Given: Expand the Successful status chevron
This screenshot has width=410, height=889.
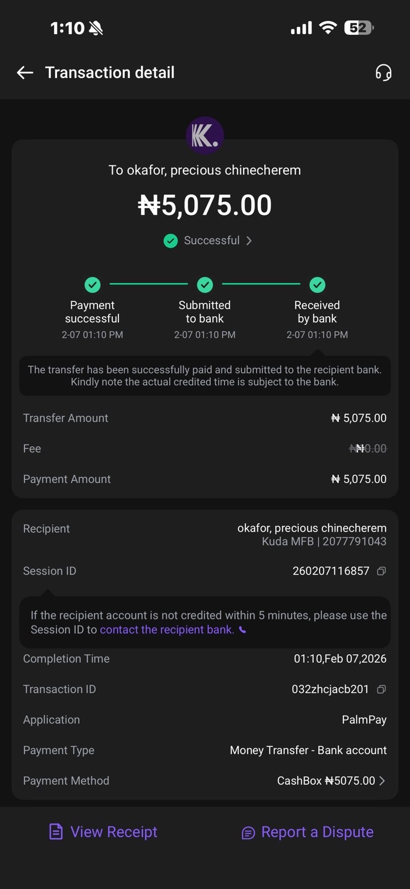Looking at the screenshot, I should (249, 241).
